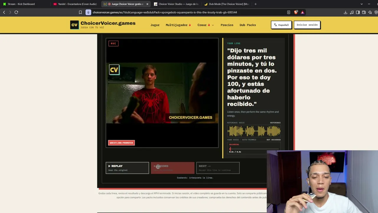Click the '0.2s / 8.2s' recording time

click(235, 152)
